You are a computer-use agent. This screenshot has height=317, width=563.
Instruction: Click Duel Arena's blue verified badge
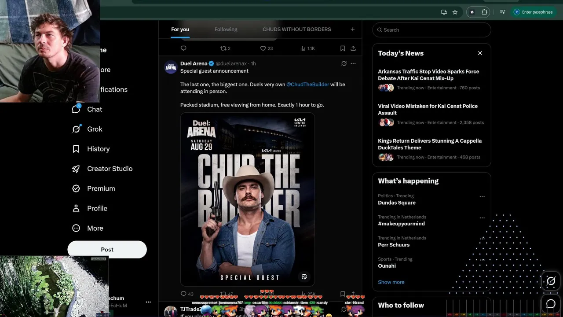tap(211, 63)
